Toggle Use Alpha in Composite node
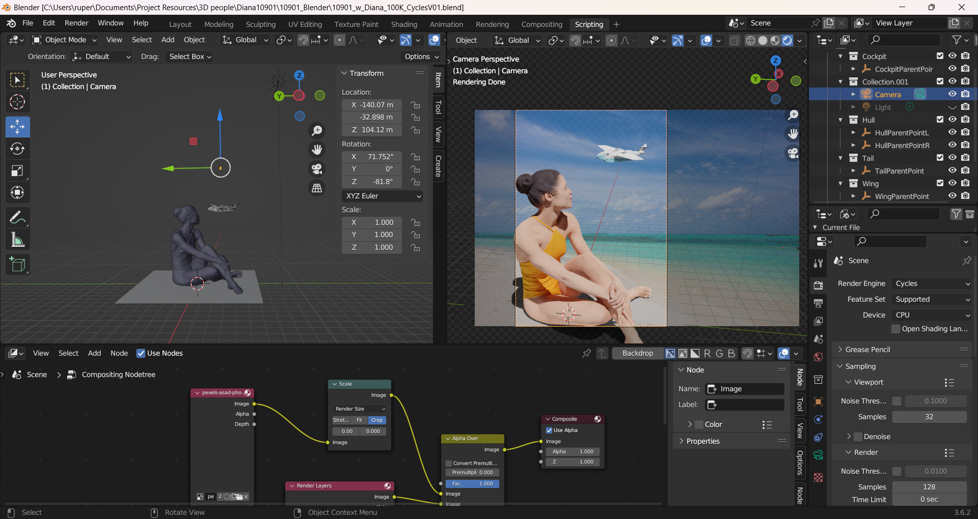This screenshot has width=978, height=519. (549, 430)
